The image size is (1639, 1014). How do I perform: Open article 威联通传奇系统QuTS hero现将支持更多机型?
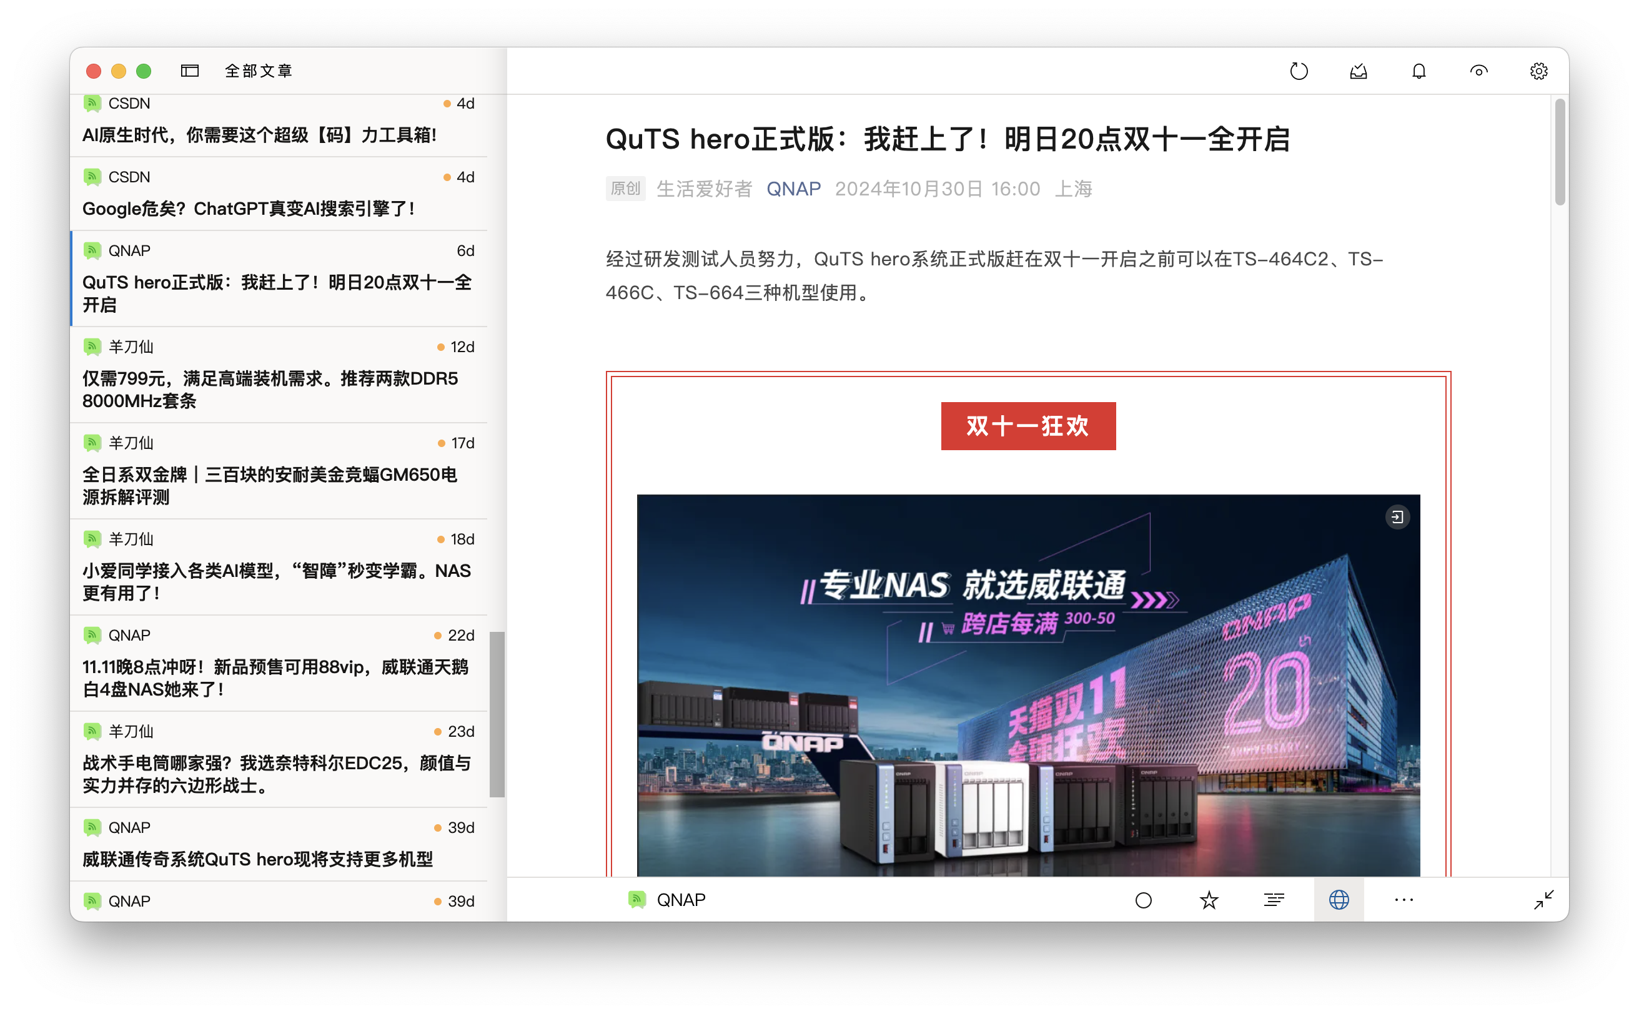point(279,845)
